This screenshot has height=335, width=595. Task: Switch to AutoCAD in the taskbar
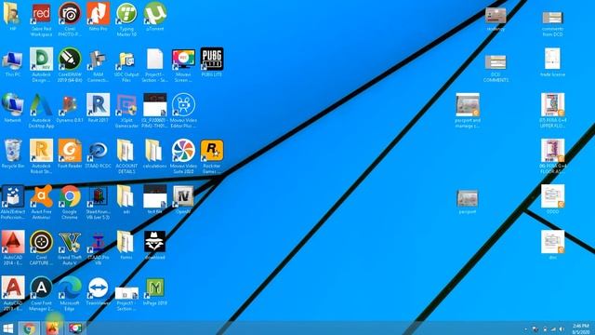coord(52,328)
